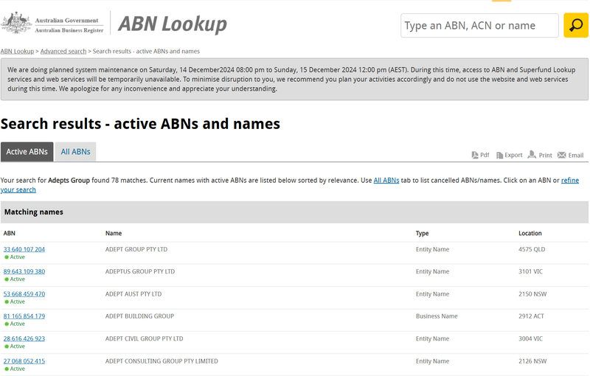
Task: Click the yellow magnifier search button
Action: pyautogui.click(x=576, y=25)
